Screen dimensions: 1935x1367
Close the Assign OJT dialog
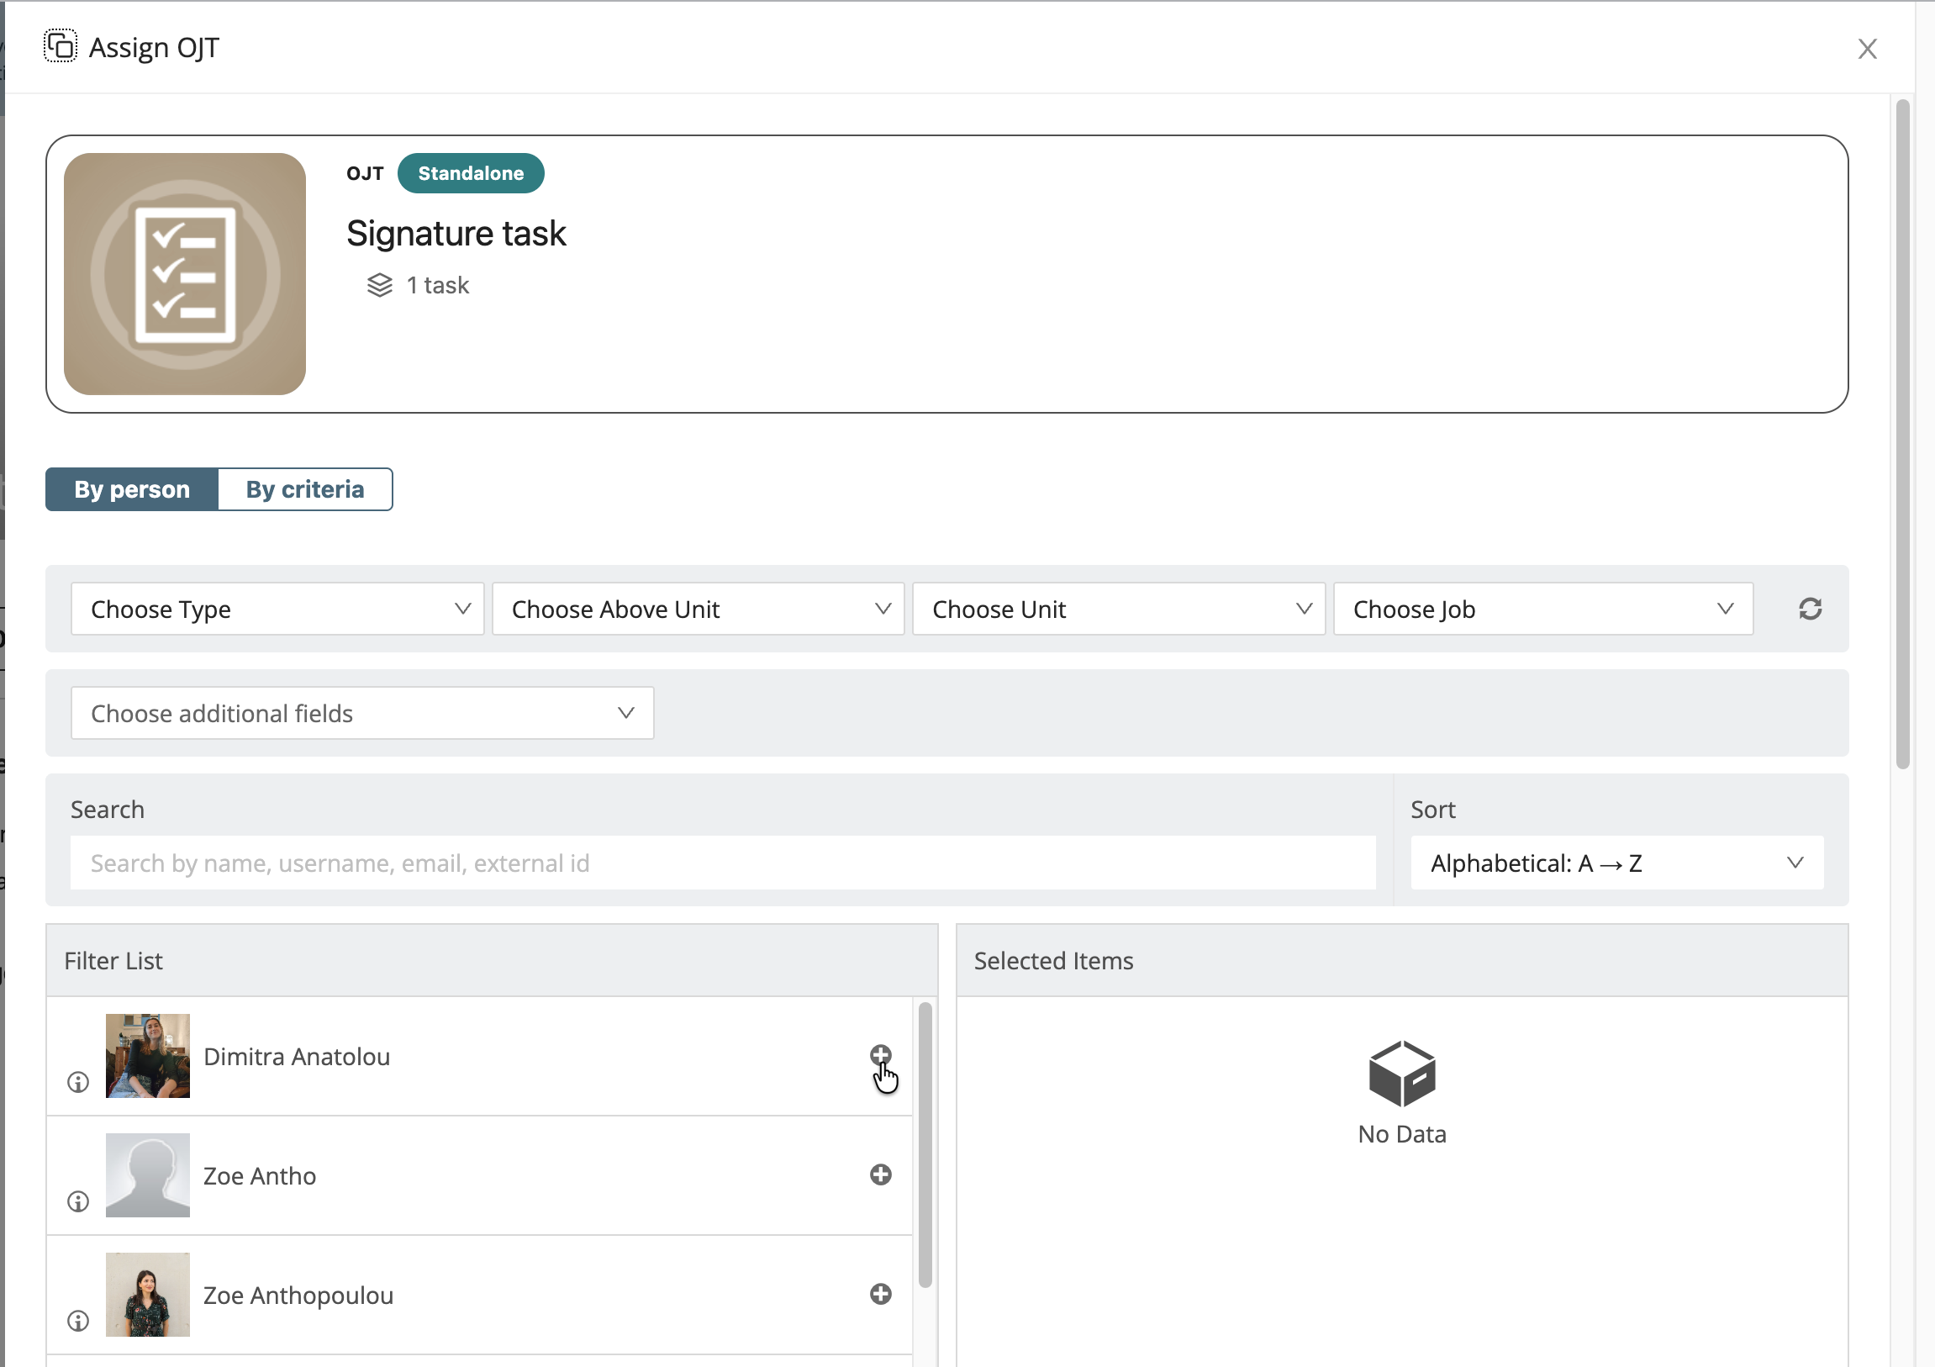coord(1867,49)
